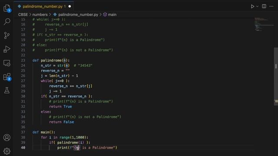Click 'return False' on line 35
The width and height of the screenshot is (278, 156).
click(x=62, y=122)
